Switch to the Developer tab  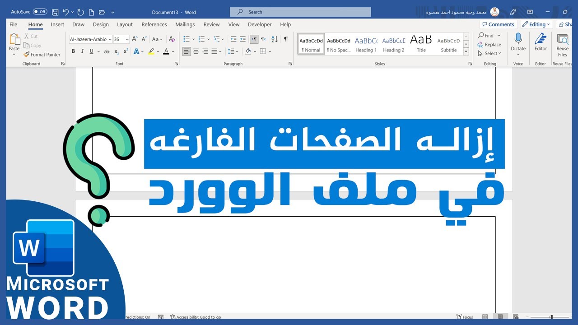coord(260,24)
